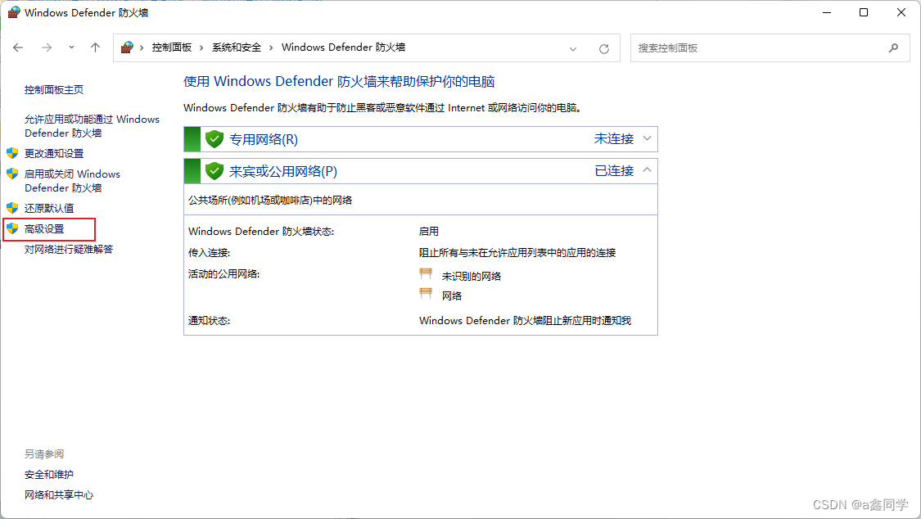Viewport: 921px width, 519px height.
Task: Open address bar history dropdown
Action: pos(573,49)
